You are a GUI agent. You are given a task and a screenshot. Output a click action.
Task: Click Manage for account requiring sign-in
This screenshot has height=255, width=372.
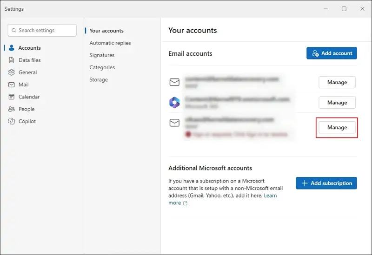[x=337, y=127]
